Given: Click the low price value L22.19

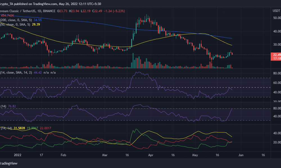Looking at the screenshot, I should click(x=86, y=11).
